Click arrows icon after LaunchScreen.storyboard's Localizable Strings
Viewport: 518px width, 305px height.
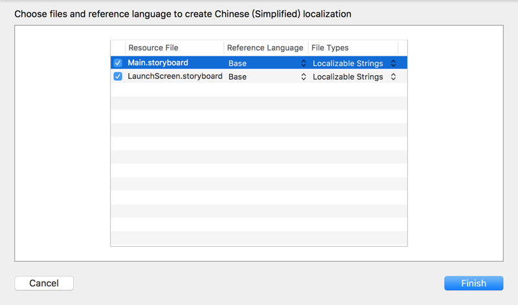pos(393,76)
